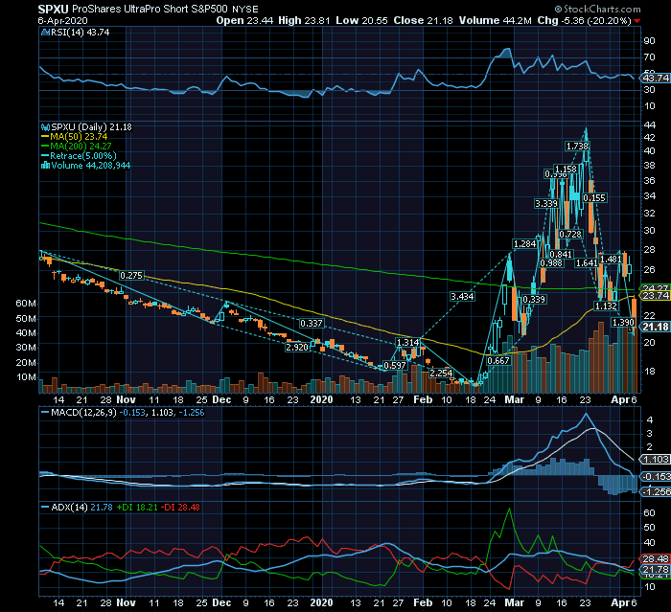Click the Volume 44.2M header value

point(496,20)
